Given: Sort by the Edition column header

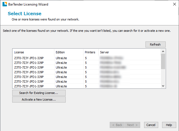Looking at the screenshot, I should 68,52.
